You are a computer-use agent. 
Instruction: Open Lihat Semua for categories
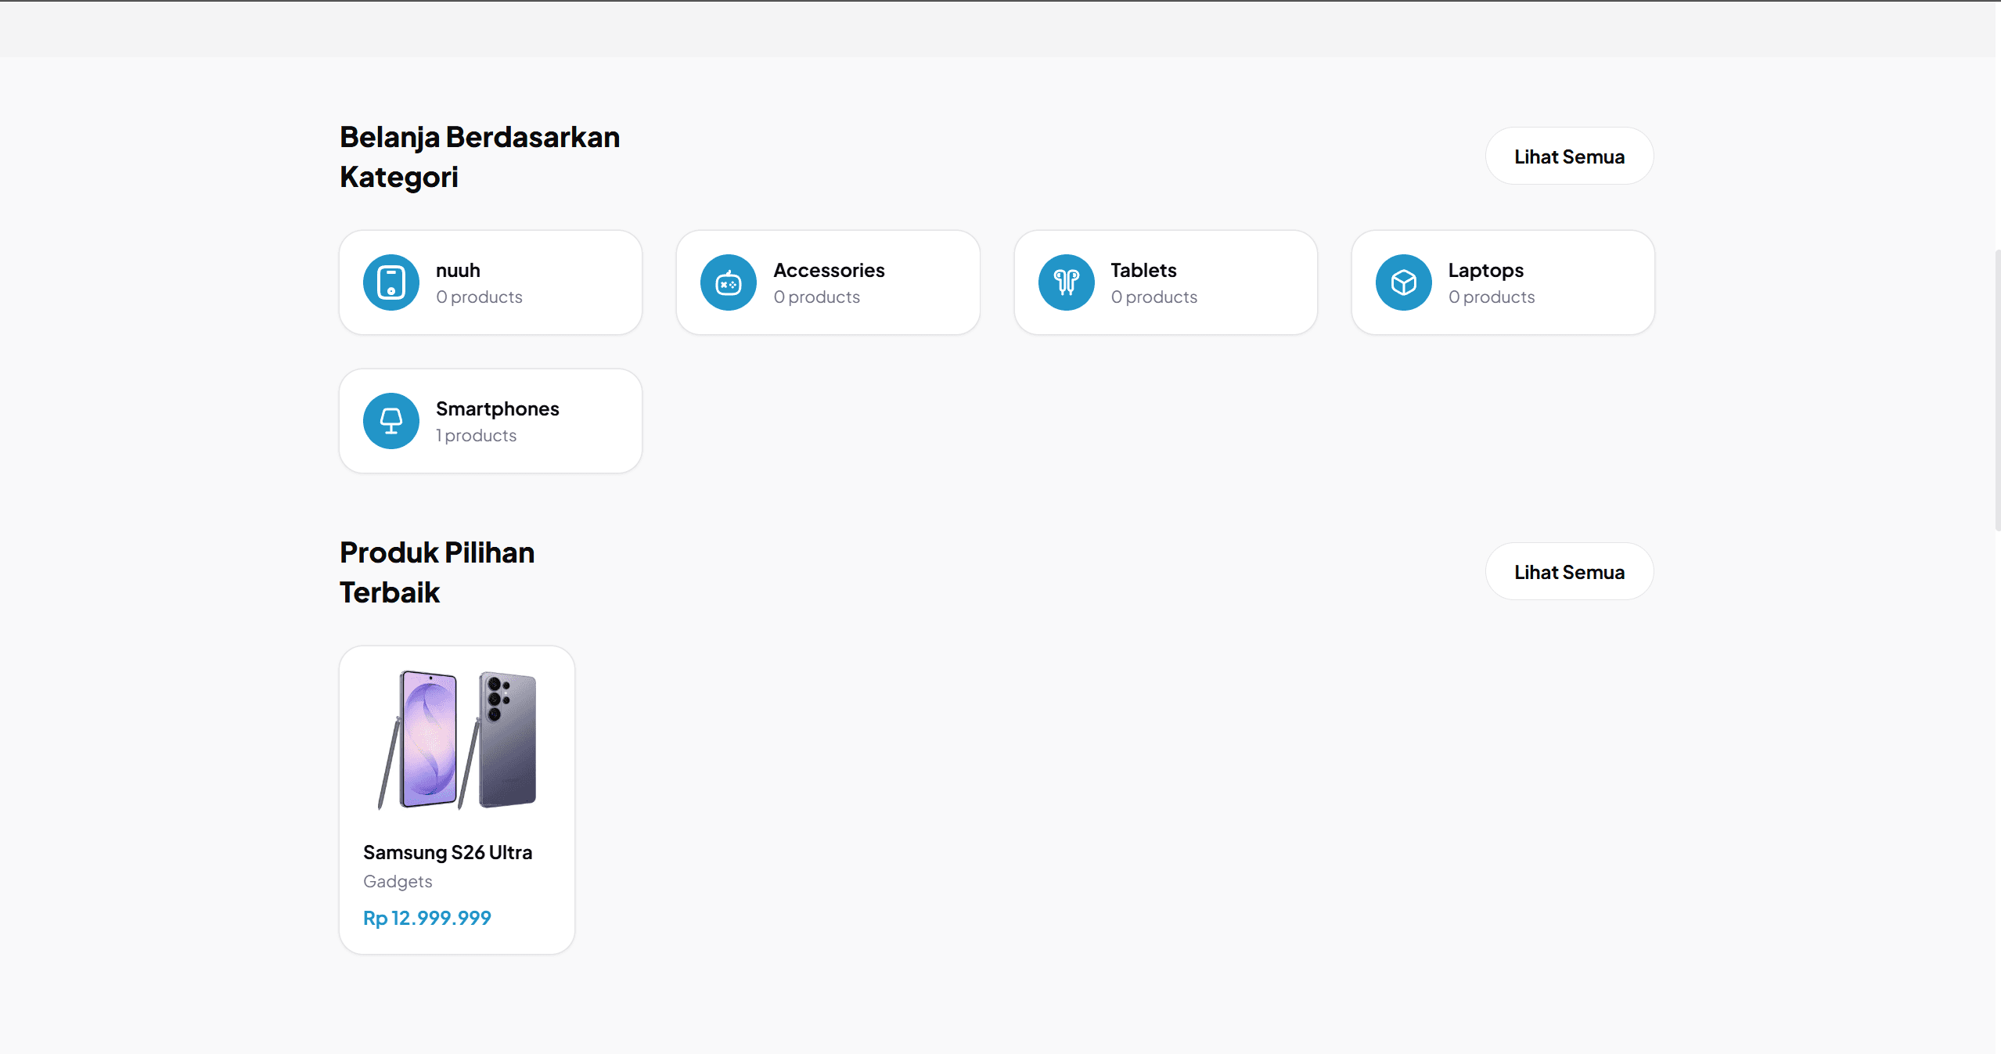pos(1569,156)
